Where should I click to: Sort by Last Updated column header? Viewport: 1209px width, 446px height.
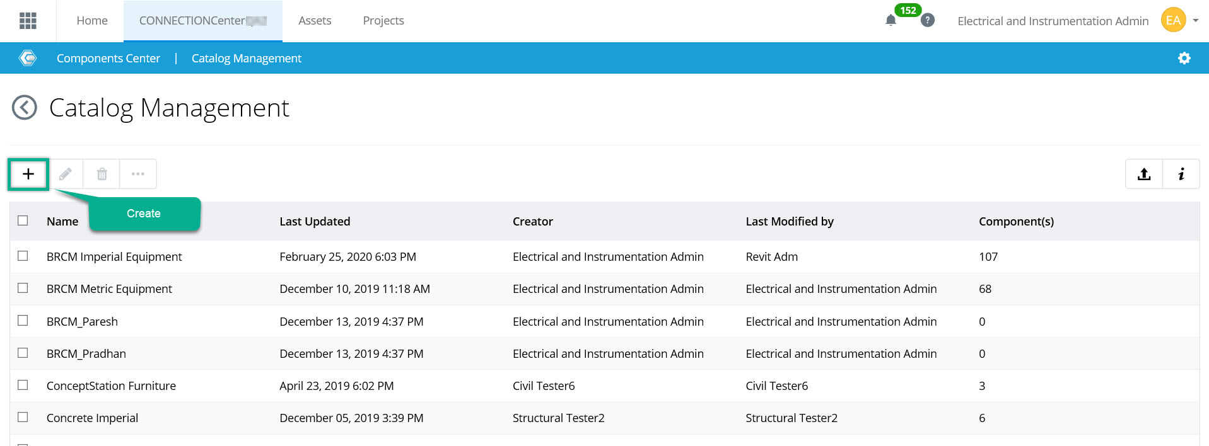pyautogui.click(x=315, y=222)
